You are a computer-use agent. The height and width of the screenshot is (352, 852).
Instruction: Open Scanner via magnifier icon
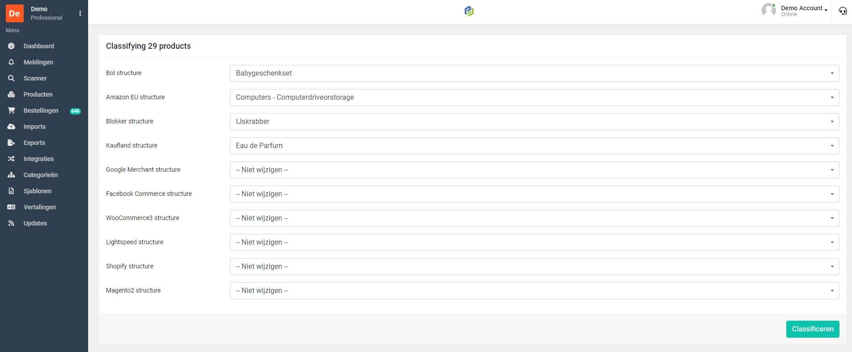pos(11,78)
